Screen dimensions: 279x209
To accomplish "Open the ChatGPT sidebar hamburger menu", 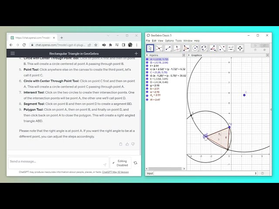I will pos(13,53).
